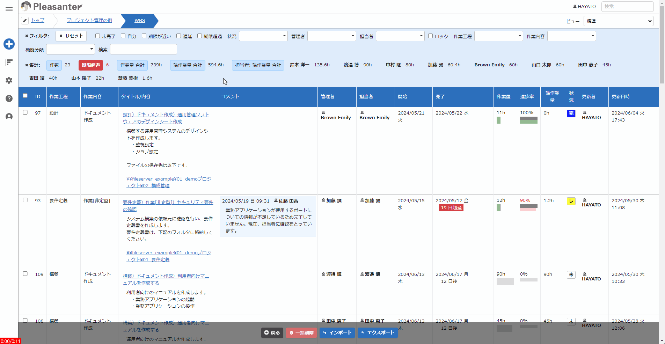Focus the top-right 検索 search box
The height and width of the screenshot is (344, 665).
[x=627, y=7]
